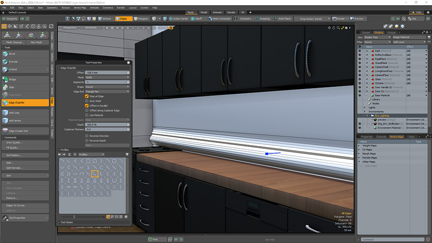
Task: Click the Work Plane toolbar button
Action: (x=282, y=19)
